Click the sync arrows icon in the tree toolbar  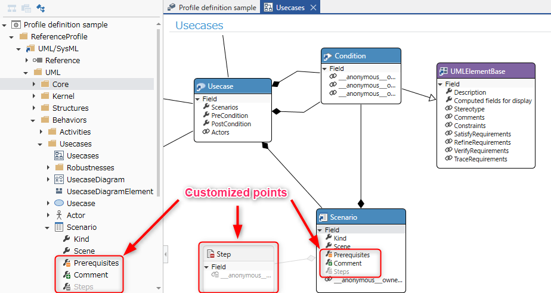point(41,8)
